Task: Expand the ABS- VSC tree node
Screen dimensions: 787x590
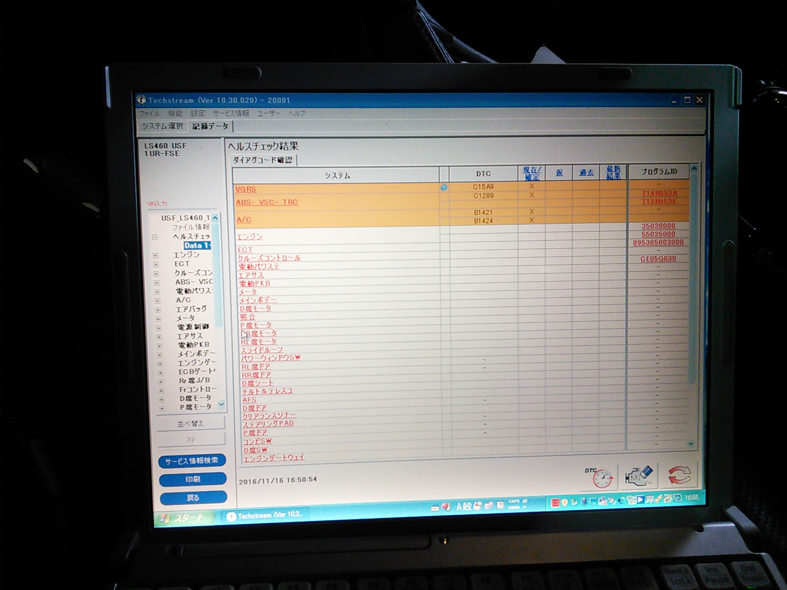Action: point(156,283)
